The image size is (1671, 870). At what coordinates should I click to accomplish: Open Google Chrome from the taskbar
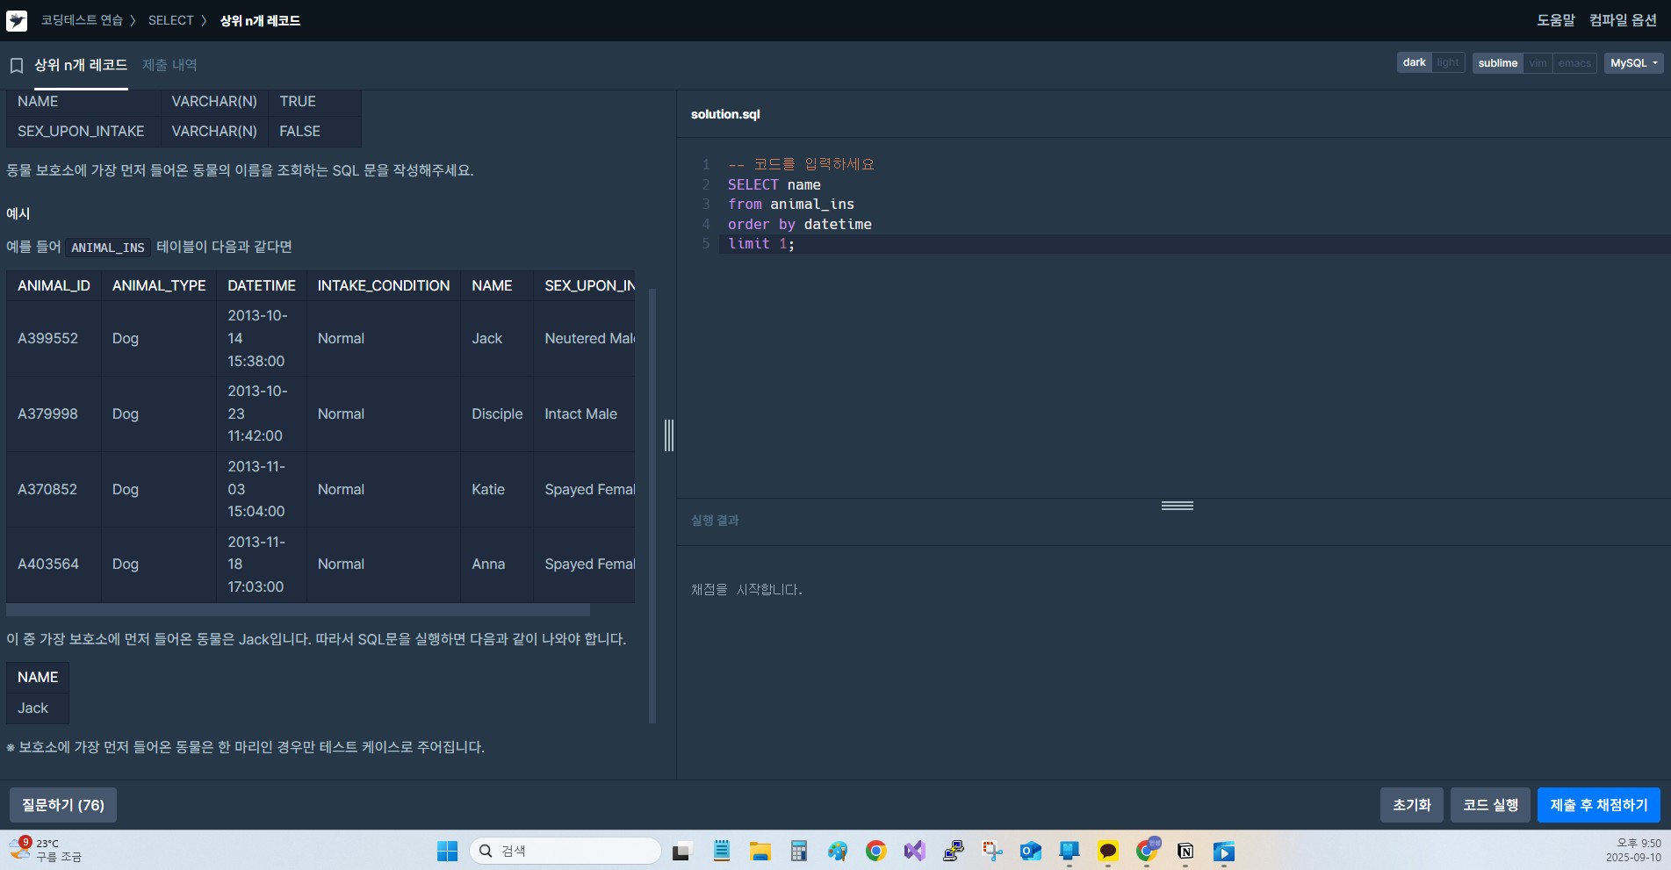[875, 851]
